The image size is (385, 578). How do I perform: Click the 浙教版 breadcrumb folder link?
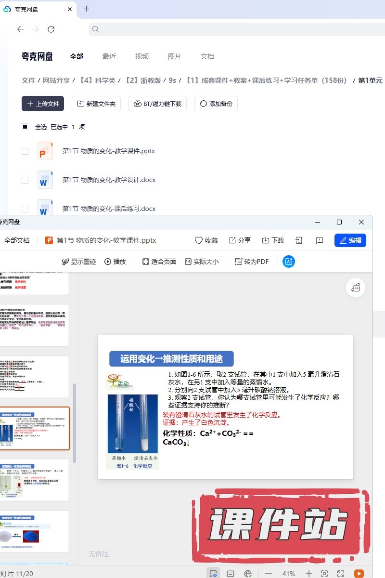point(143,80)
